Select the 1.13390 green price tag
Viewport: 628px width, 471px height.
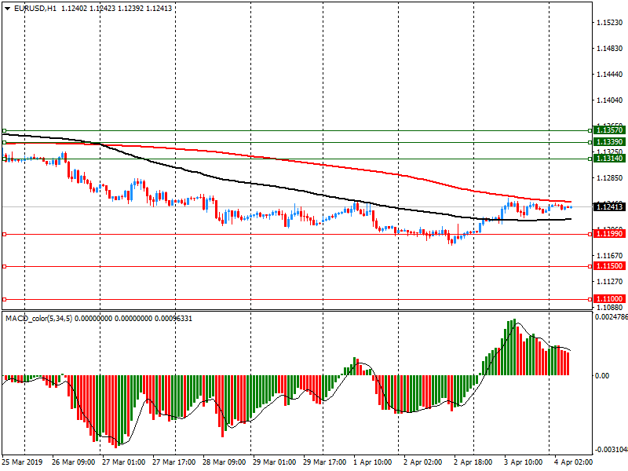609,142
